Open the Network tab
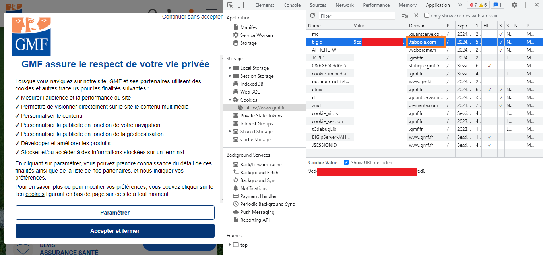The height and width of the screenshot is (255, 543). pyautogui.click(x=345, y=5)
